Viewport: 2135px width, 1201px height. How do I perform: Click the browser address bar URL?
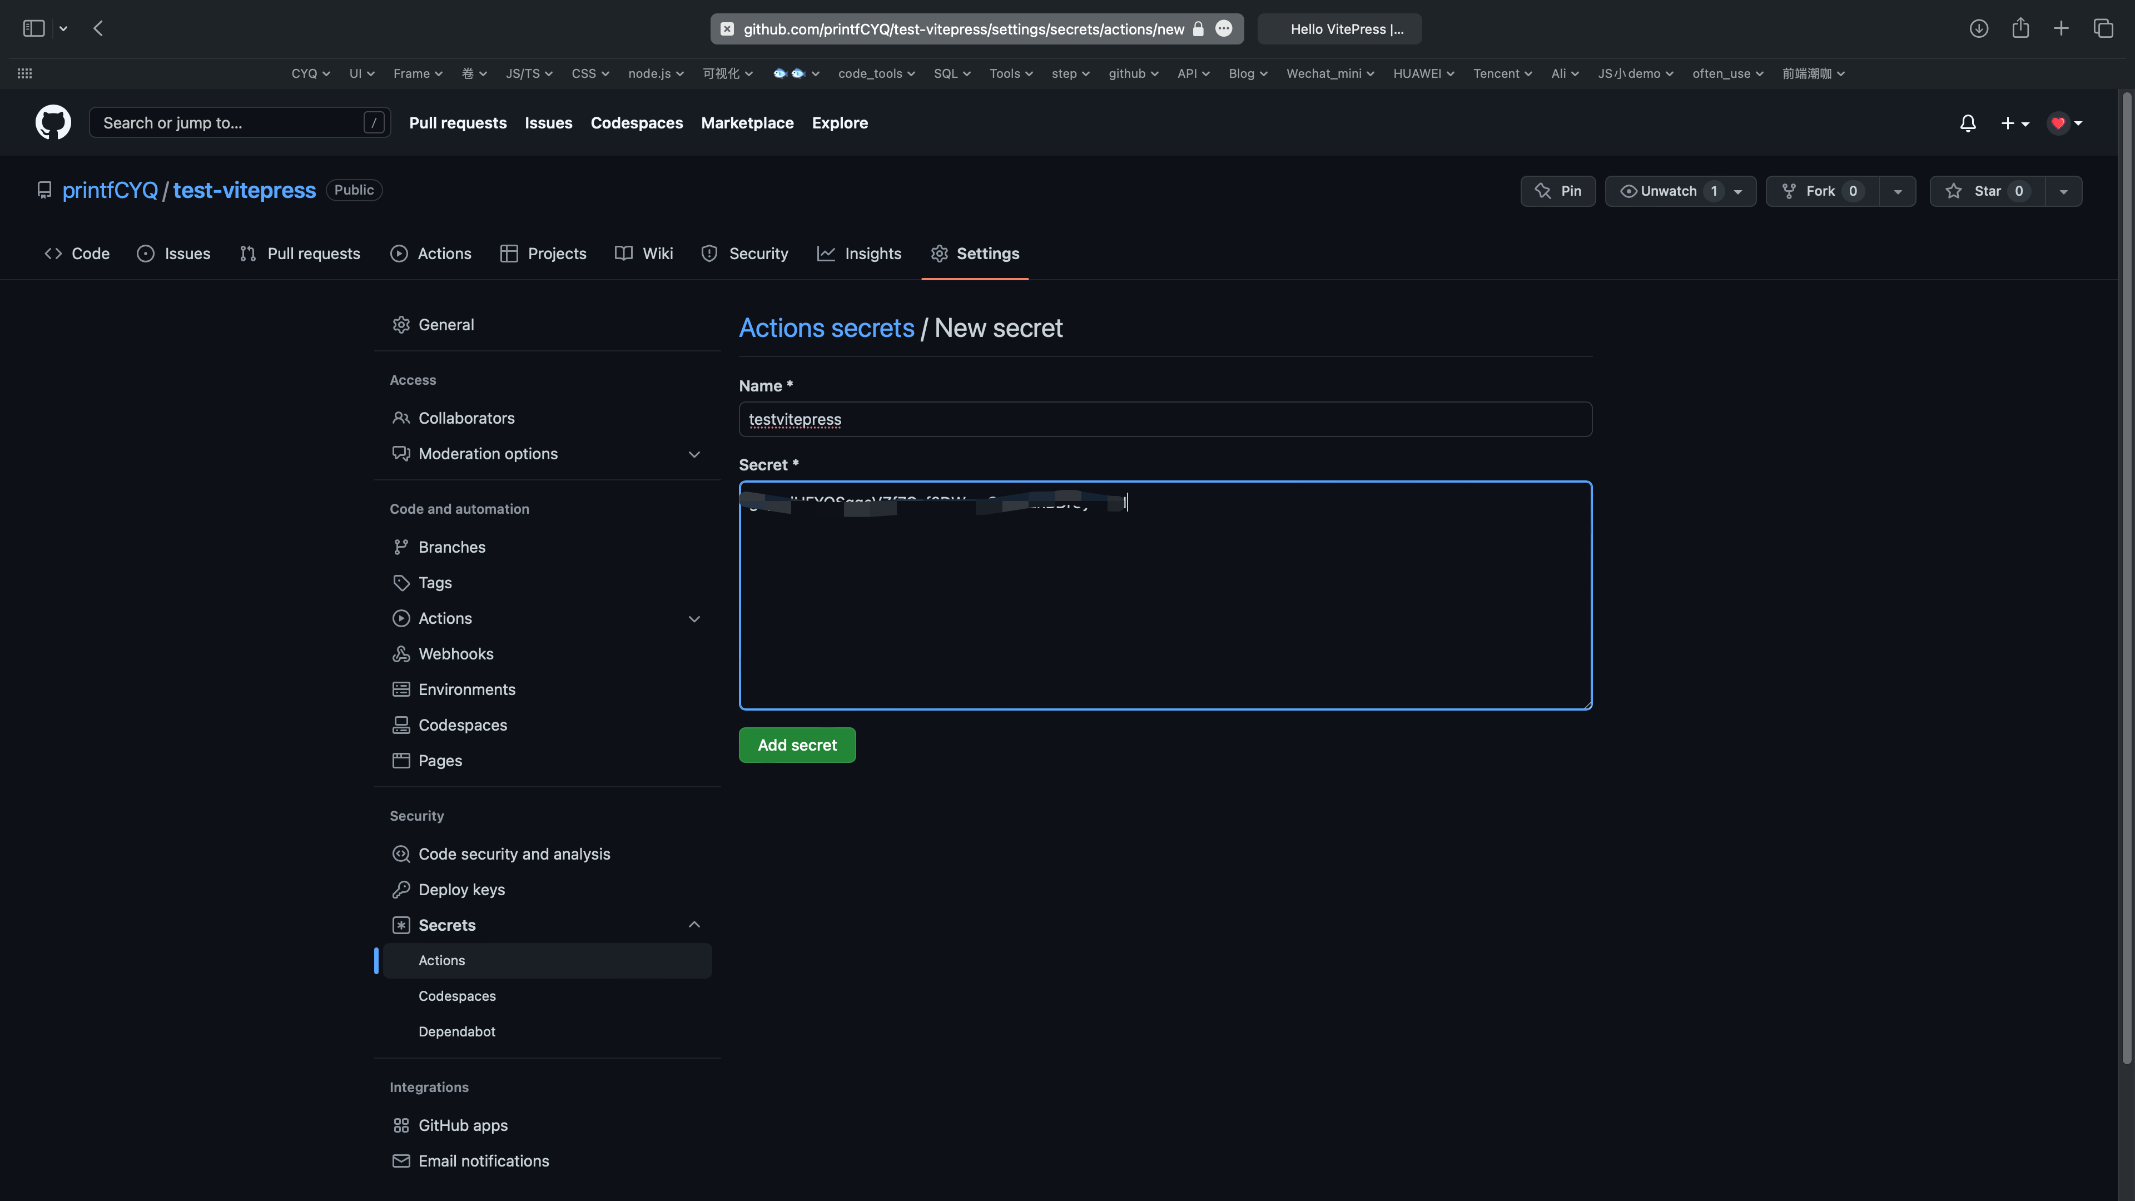click(963, 29)
